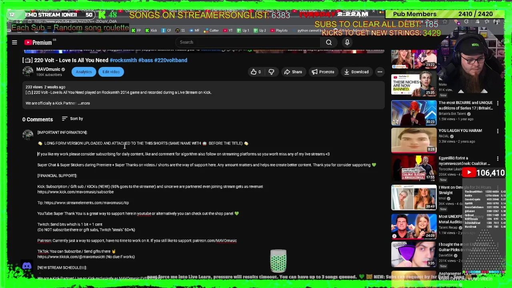Screen dimensions: 512x288
Task: Open options for 'Egymillió forint' video
Action: click(x=498, y=159)
